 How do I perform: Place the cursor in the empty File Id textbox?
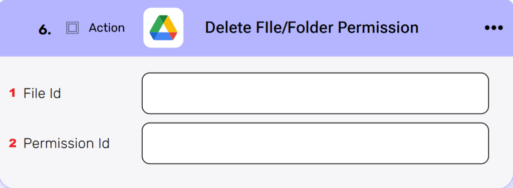click(x=315, y=93)
